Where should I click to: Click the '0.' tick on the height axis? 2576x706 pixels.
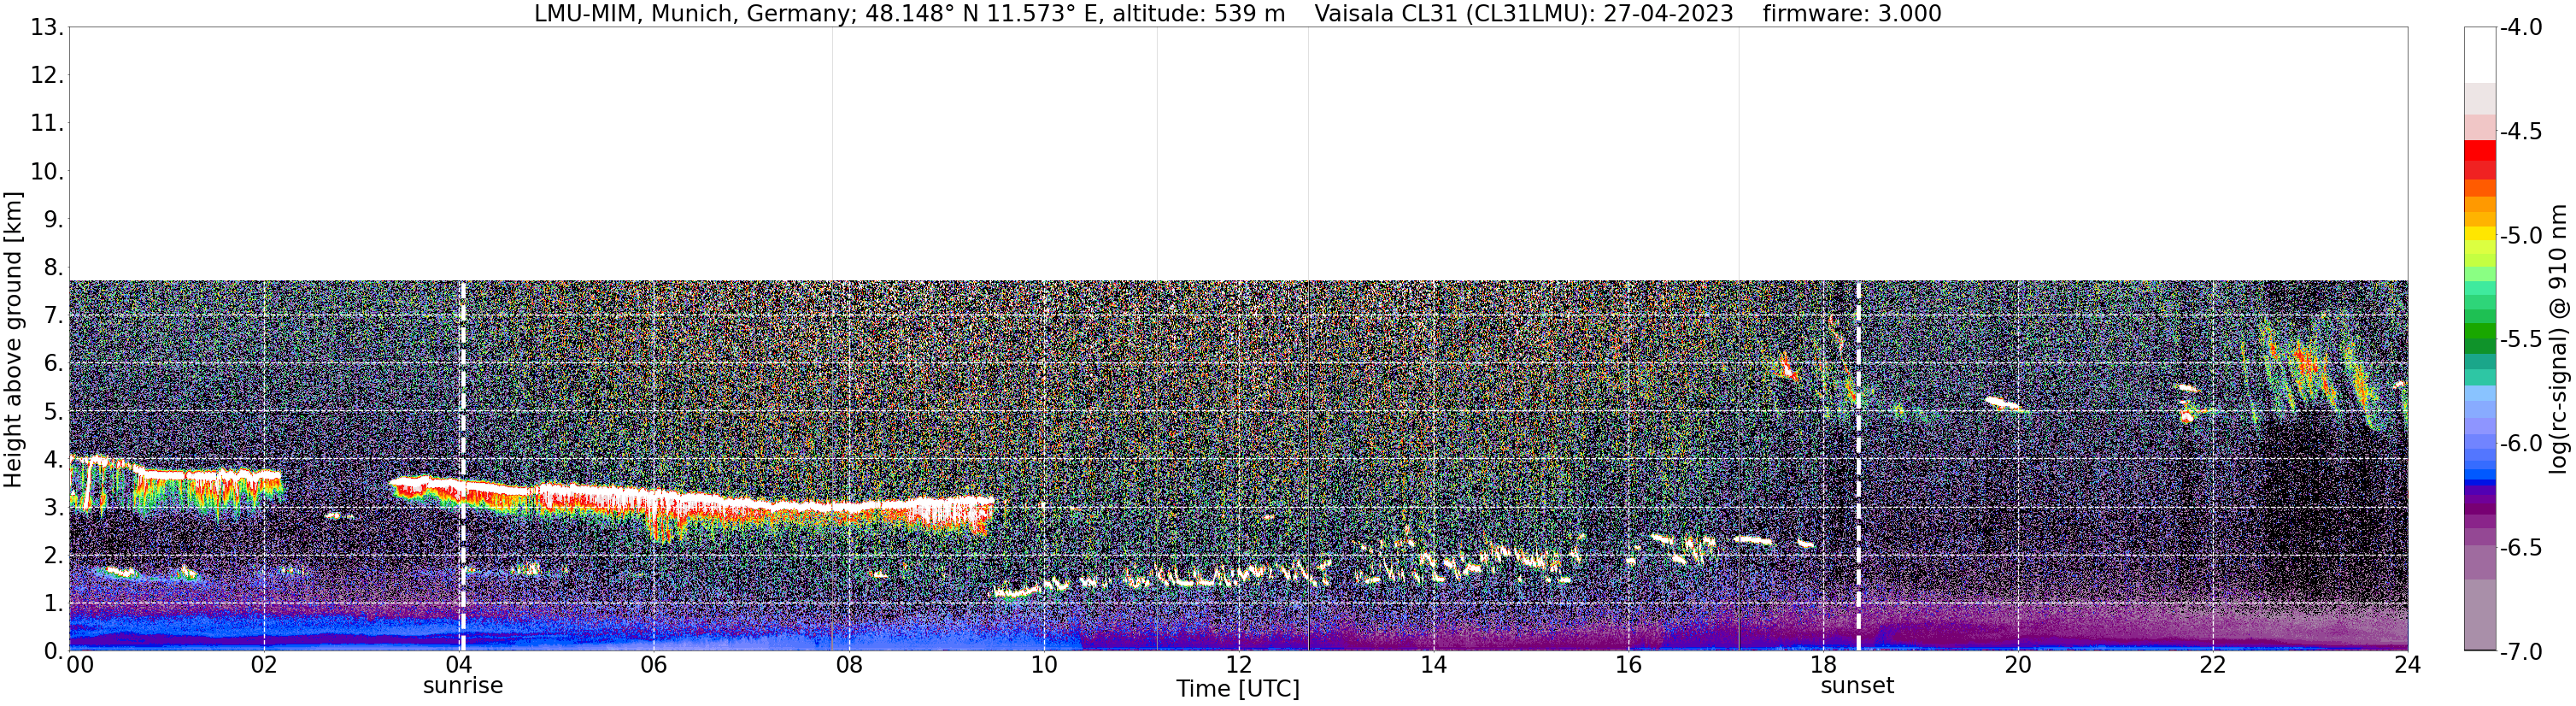[53, 651]
